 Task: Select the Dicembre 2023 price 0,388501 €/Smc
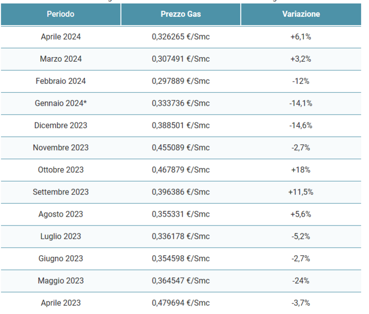(x=181, y=126)
